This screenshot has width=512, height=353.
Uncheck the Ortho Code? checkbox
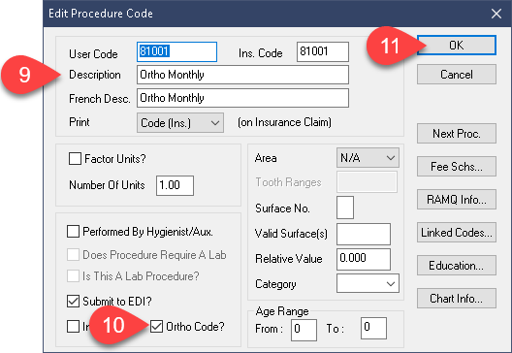point(156,326)
